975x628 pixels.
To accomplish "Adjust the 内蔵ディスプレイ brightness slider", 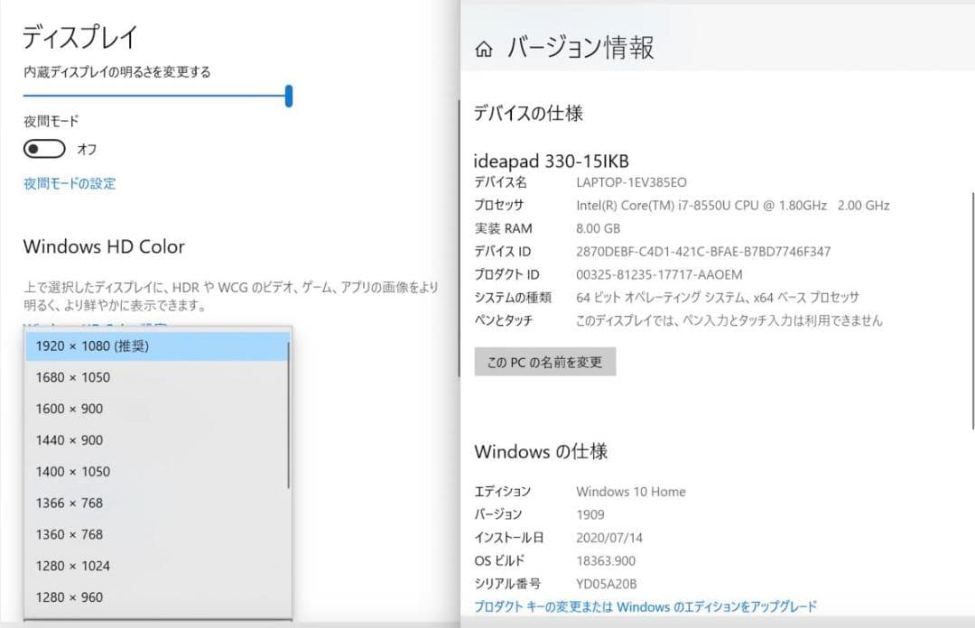I will click(x=288, y=95).
